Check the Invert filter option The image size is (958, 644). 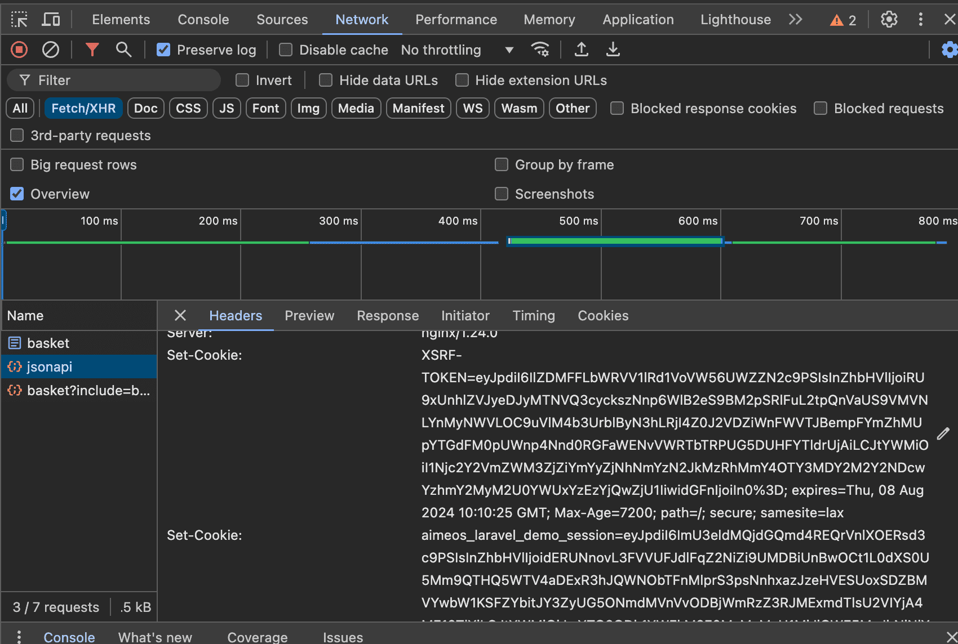point(242,80)
